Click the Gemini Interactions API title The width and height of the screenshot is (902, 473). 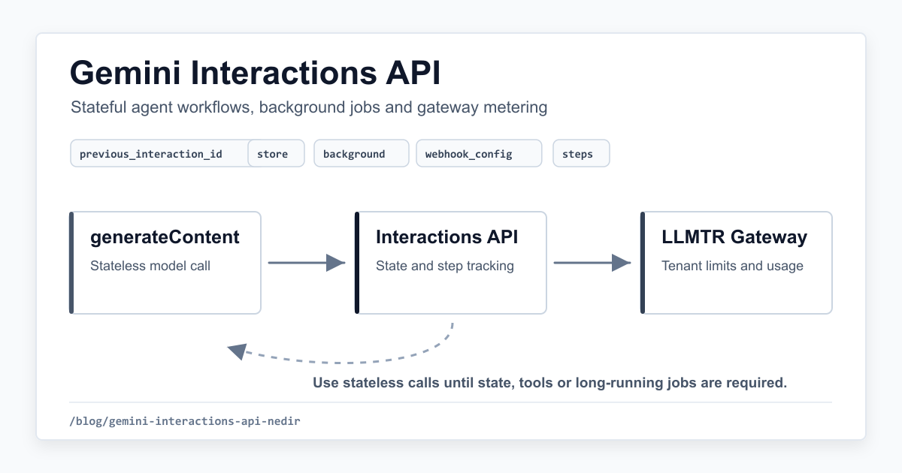coord(256,74)
